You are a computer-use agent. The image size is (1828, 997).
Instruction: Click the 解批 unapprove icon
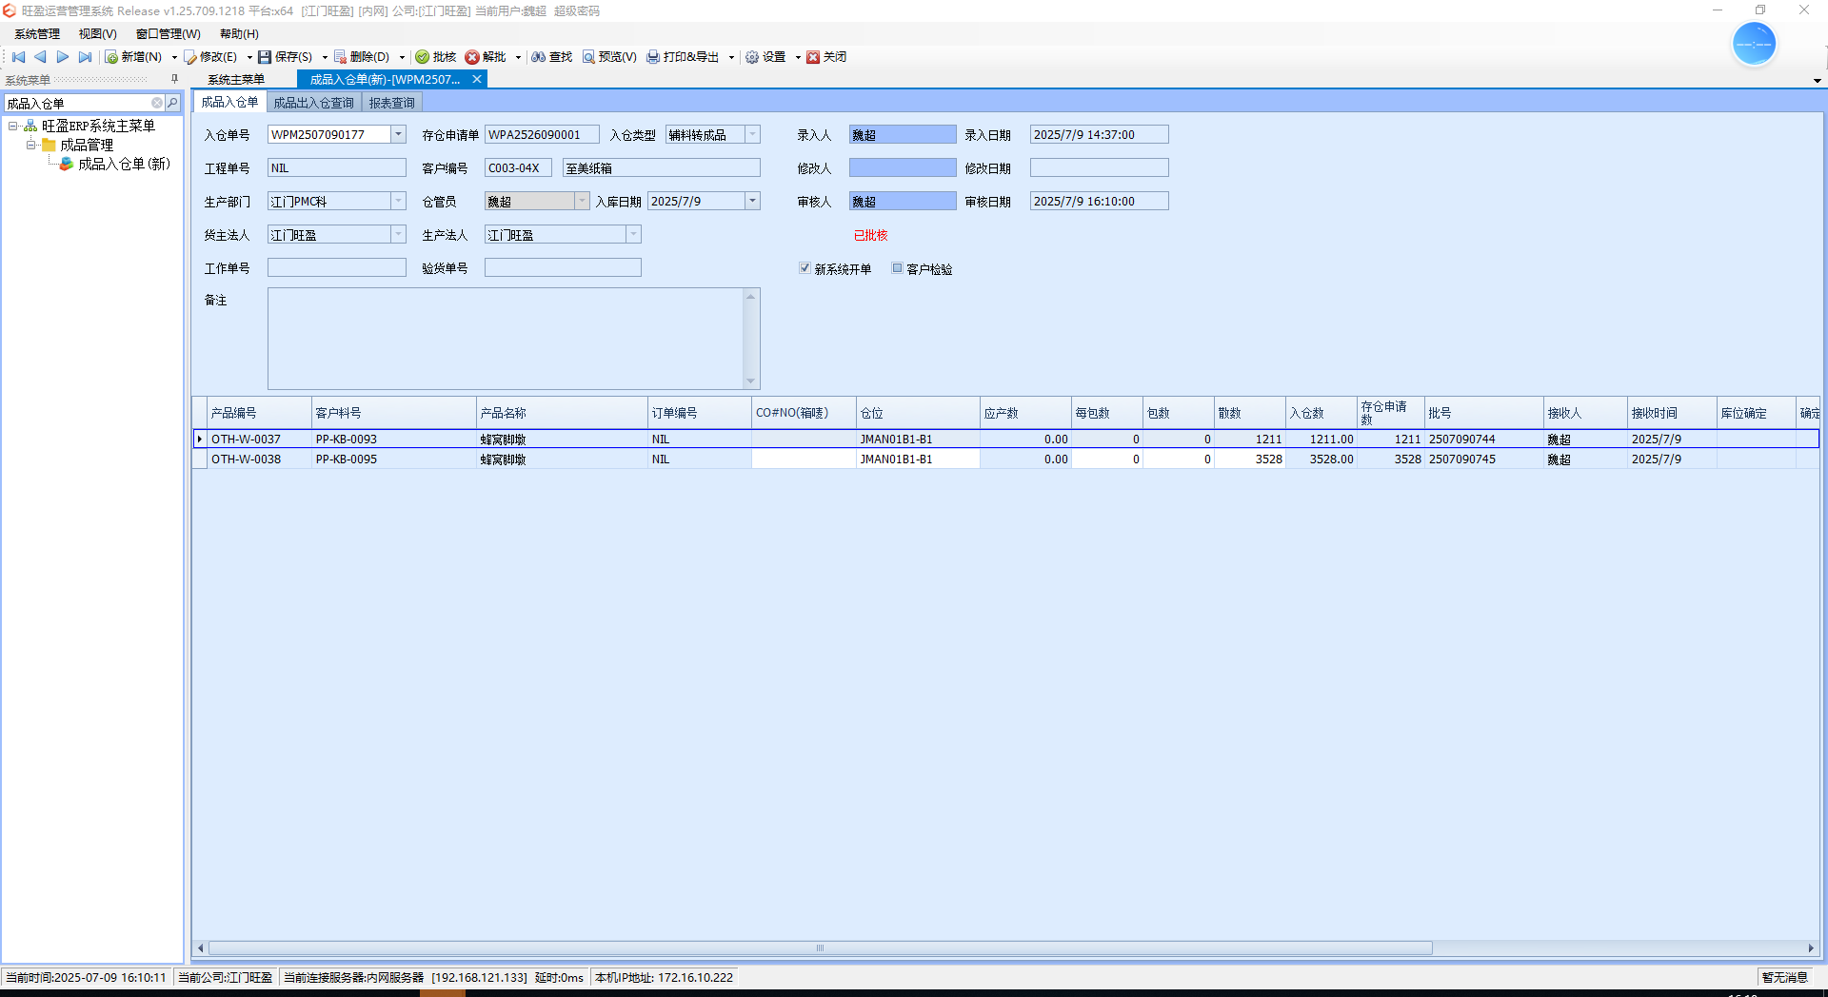coord(472,57)
